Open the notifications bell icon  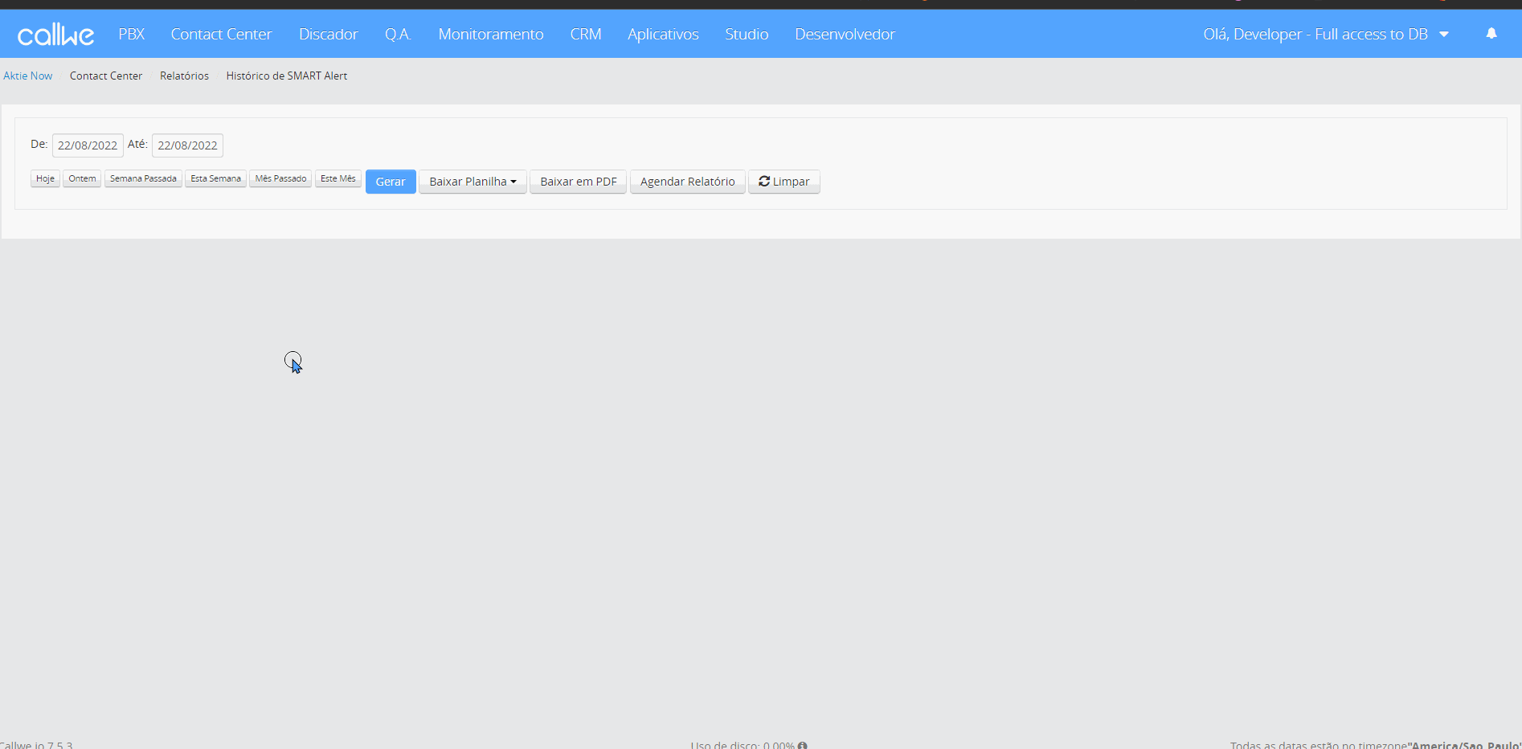(x=1491, y=34)
